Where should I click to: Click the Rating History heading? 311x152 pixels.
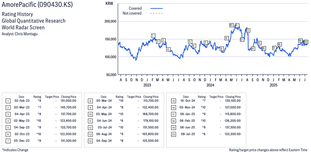pos(17,14)
